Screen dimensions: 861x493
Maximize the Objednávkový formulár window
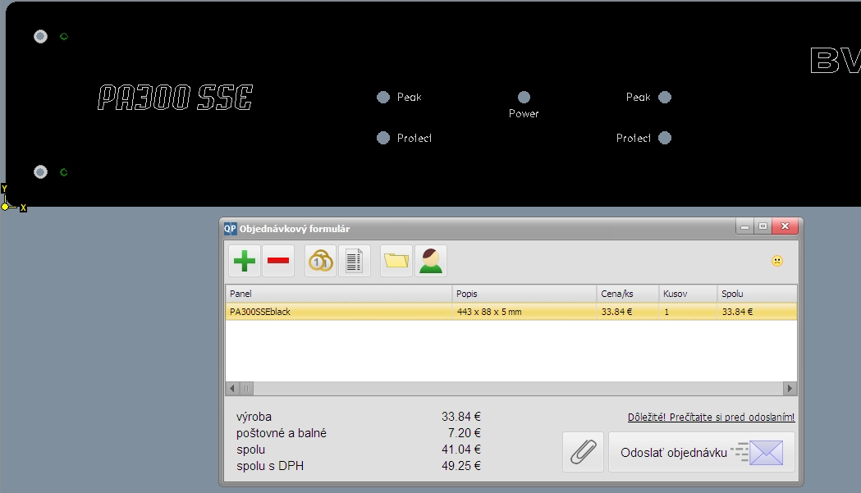(x=763, y=226)
